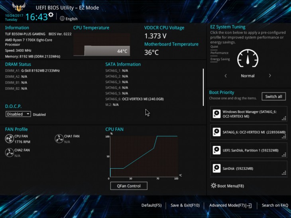Go to previous tuning profile arrow
291x218 pixels.
click(x=226, y=76)
